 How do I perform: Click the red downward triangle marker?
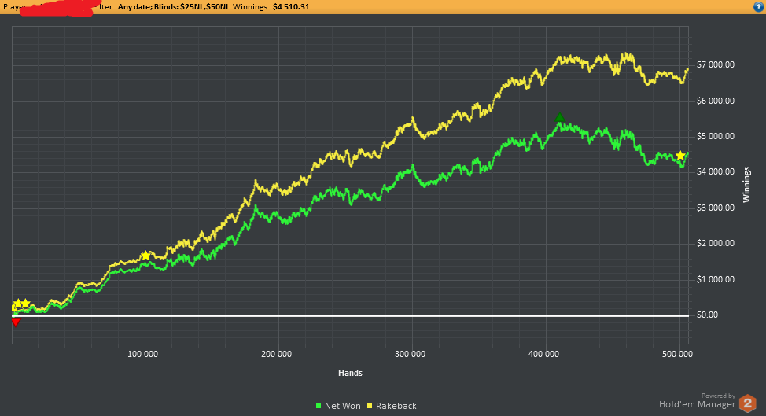16,322
